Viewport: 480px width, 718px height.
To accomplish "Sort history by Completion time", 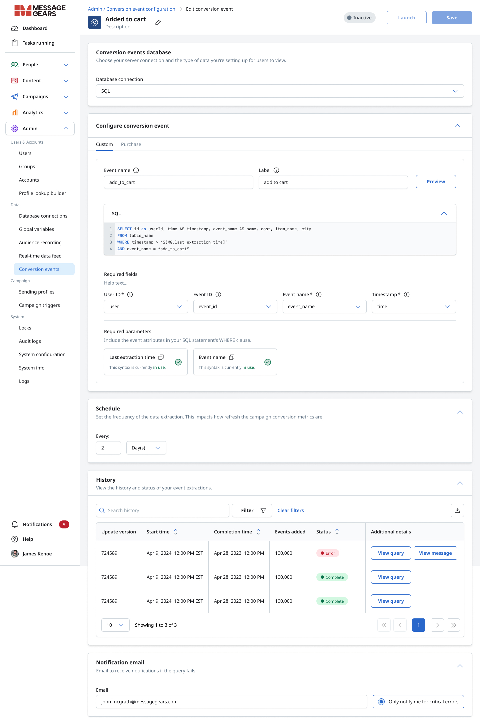I will pyautogui.click(x=258, y=532).
